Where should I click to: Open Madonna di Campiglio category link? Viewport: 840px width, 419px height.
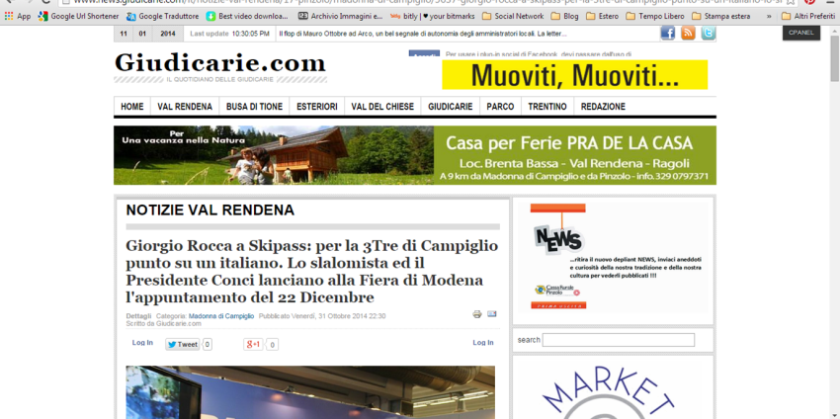coord(221,316)
